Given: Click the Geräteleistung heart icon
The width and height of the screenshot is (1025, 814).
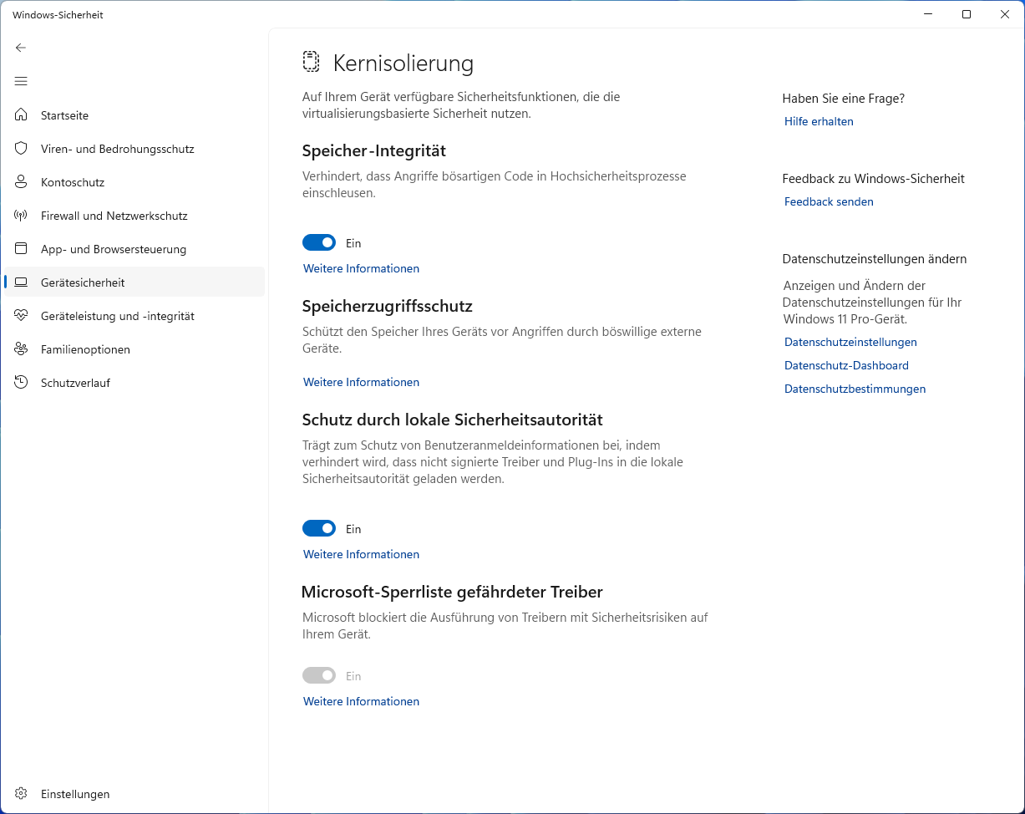Looking at the screenshot, I should click(x=22, y=316).
